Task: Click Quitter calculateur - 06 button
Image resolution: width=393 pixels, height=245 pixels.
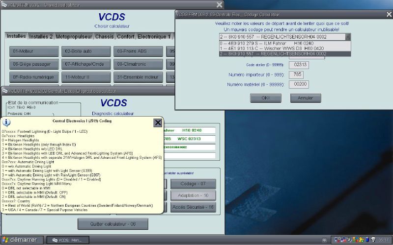Action: point(112,224)
